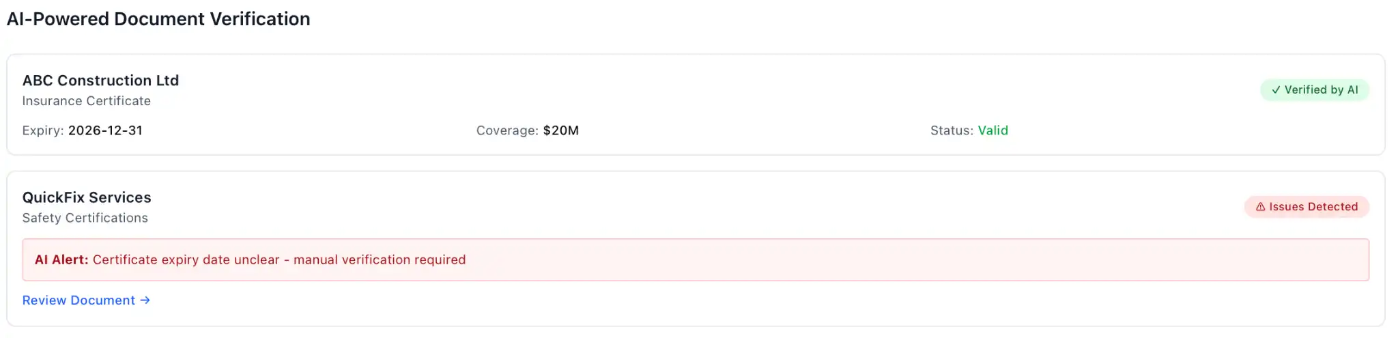The height and width of the screenshot is (338, 1398).
Task: Click the Expiry date 2026-12-31 value
Action: pyautogui.click(x=105, y=130)
